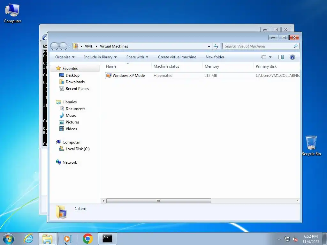This screenshot has height=245, width=327.
Task: Open the address bar history dropdown
Action: coord(209,47)
